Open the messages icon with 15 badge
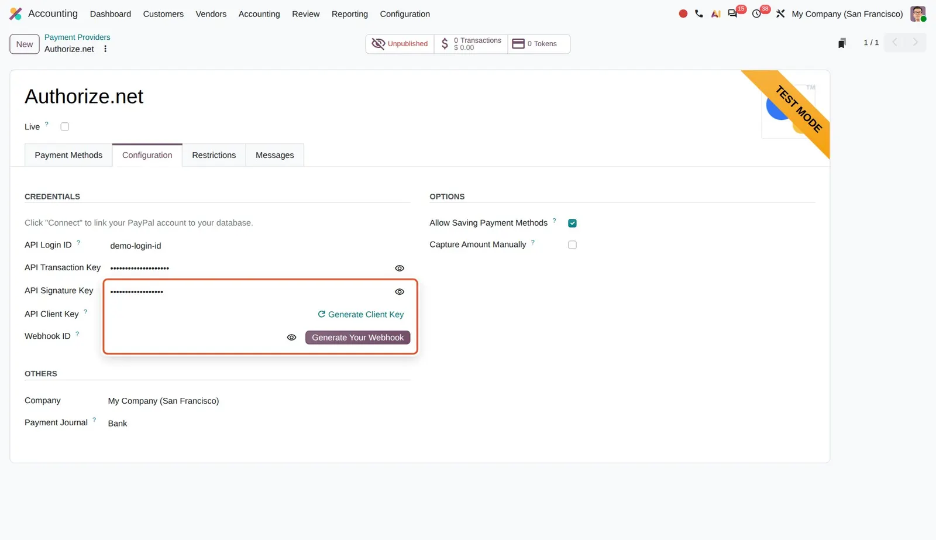Image resolution: width=936 pixels, height=540 pixels. (732, 13)
